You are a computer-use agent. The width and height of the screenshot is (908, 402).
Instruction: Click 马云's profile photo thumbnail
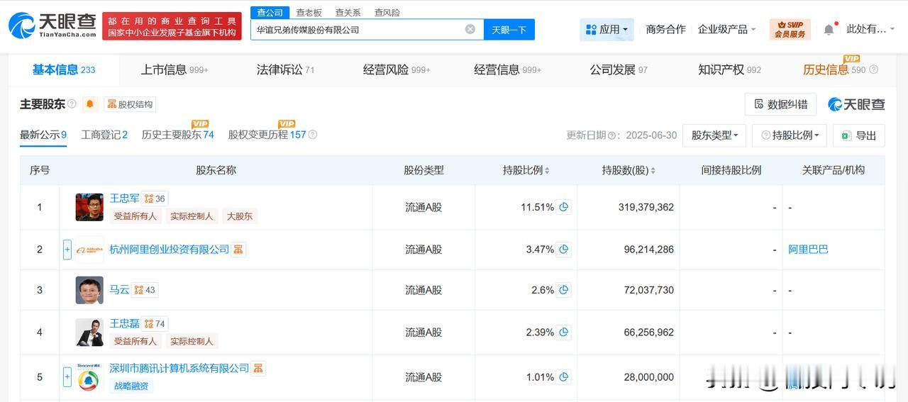[x=89, y=290]
